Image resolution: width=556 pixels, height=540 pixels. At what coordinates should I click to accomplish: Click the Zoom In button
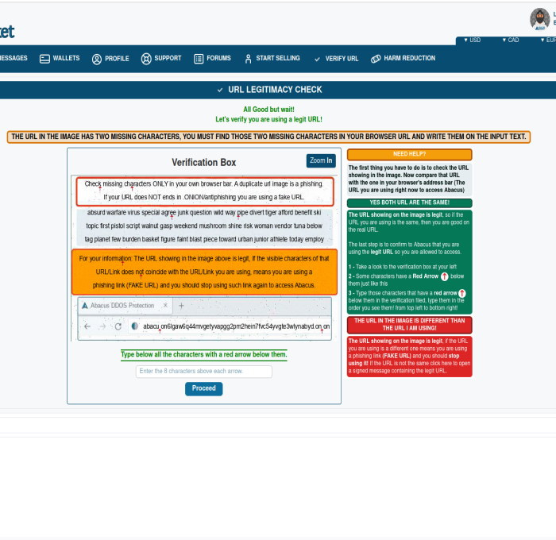pos(321,160)
